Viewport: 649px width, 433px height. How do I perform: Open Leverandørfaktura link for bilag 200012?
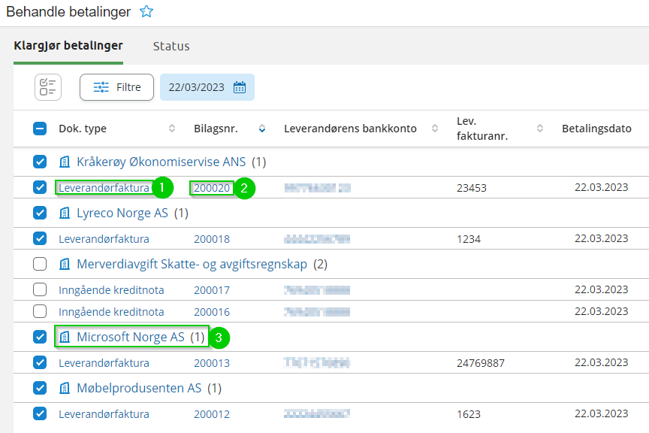pos(104,414)
